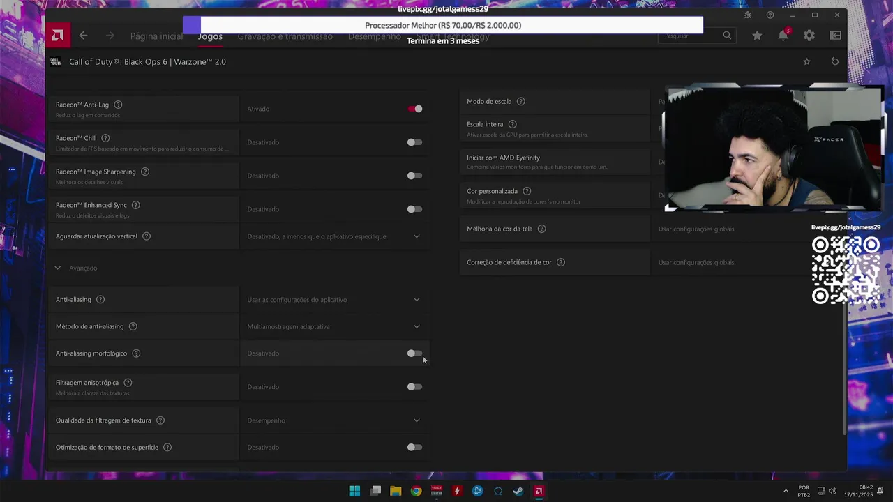Click the magnifier search icon
This screenshot has height=502, width=893.
(x=727, y=36)
